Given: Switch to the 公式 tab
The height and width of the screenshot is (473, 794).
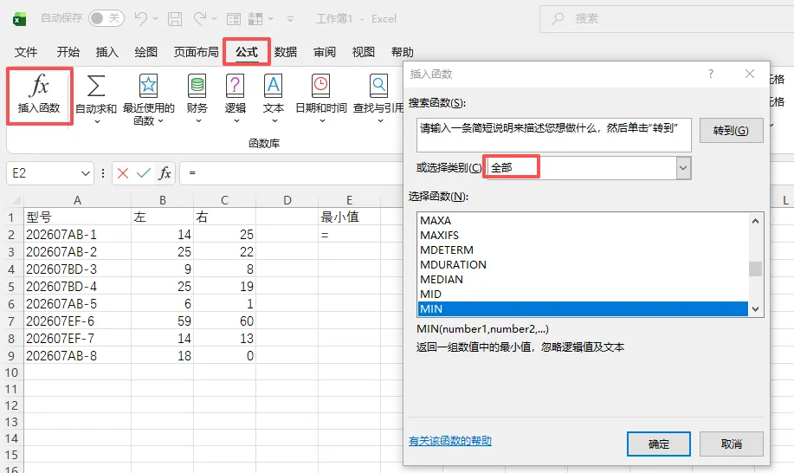Looking at the screenshot, I should (247, 52).
